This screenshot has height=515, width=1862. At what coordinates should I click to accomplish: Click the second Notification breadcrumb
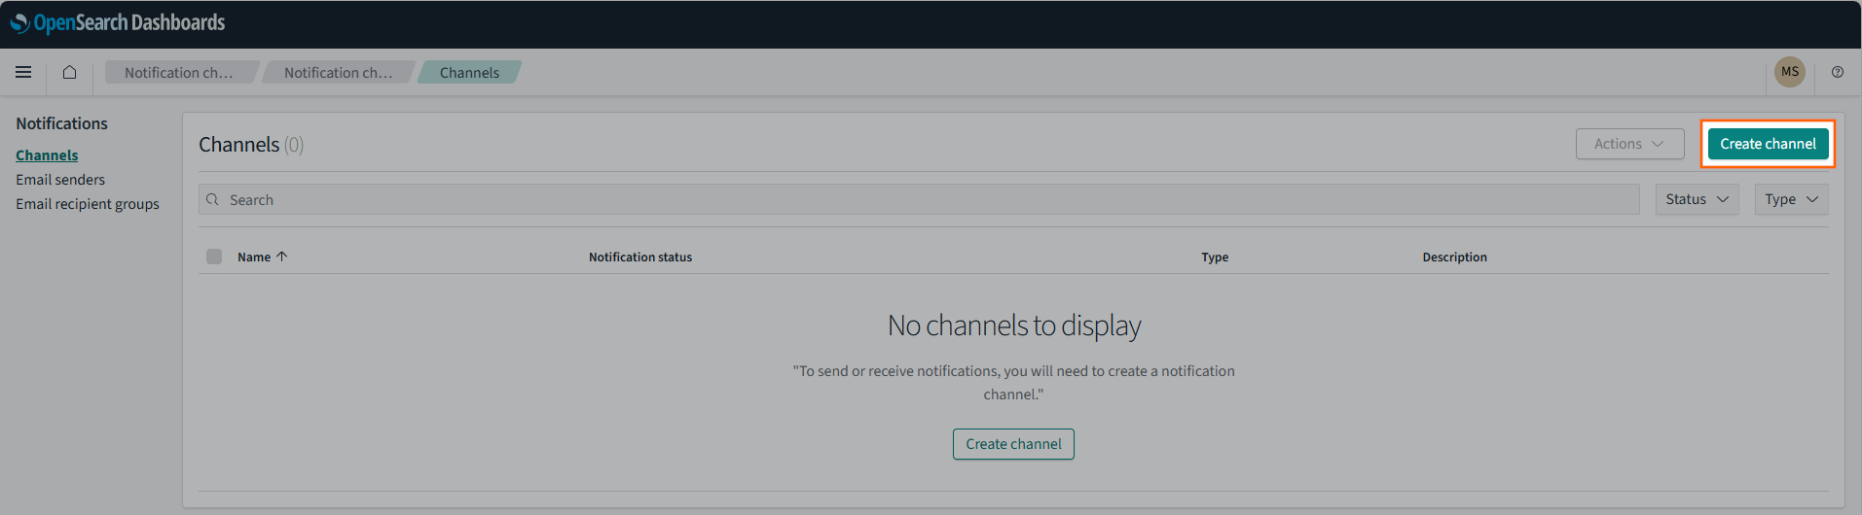pyautogui.click(x=338, y=73)
